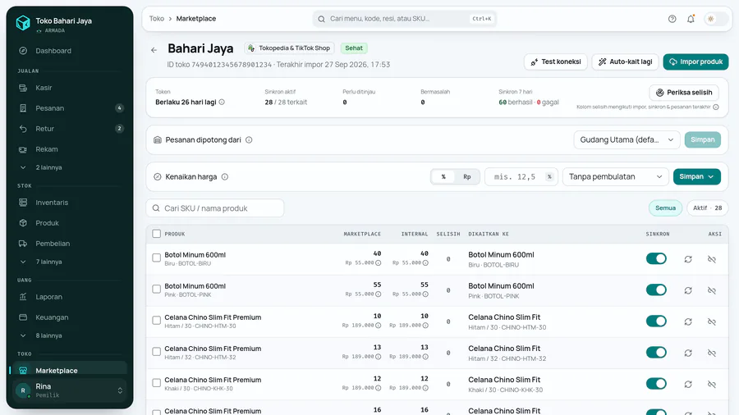The width and height of the screenshot is (739, 415).
Task: Unlink the CHINO-HTM-32 row
Action: coord(712,353)
